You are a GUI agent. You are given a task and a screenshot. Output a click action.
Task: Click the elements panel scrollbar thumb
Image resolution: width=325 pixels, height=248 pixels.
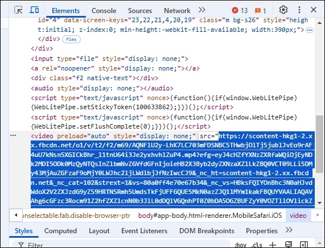pyautogui.click(x=319, y=144)
